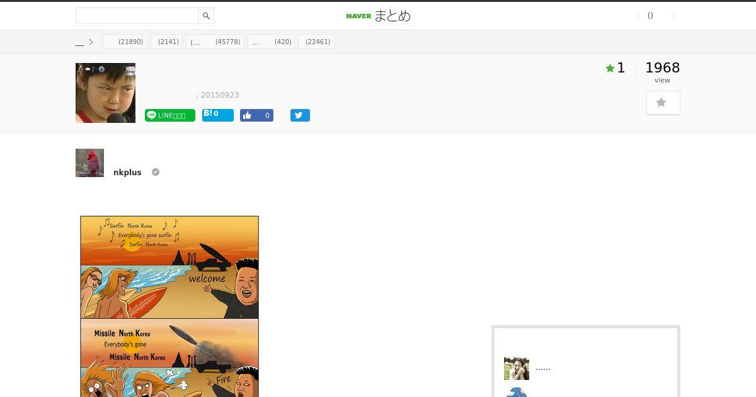Click the verified badge beside nkplus
The width and height of the screenshot is (756, 397).
coord(156,172)
